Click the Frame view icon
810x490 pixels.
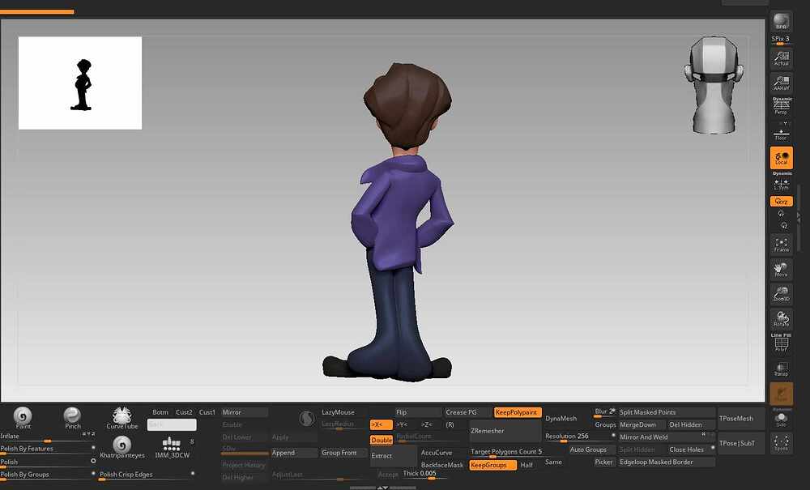[781, 244]
